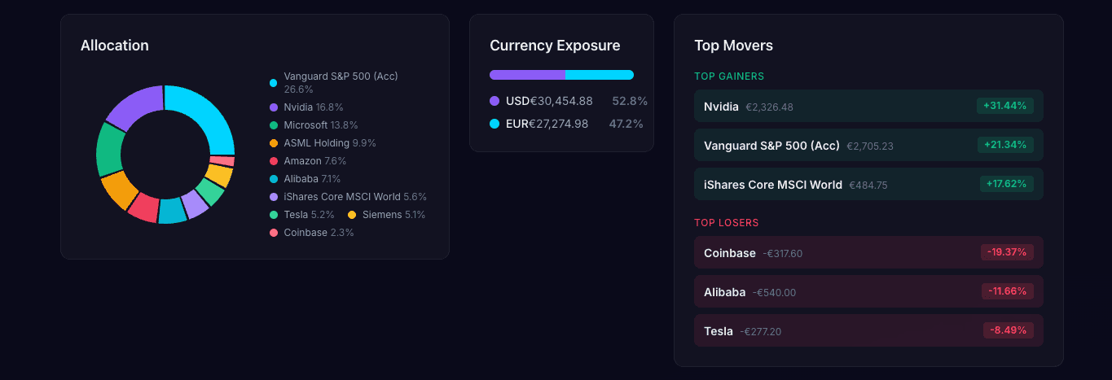Open the iShares Core MSCI World gainer row
Screen dimensions: 1112x380
[868, 184]
